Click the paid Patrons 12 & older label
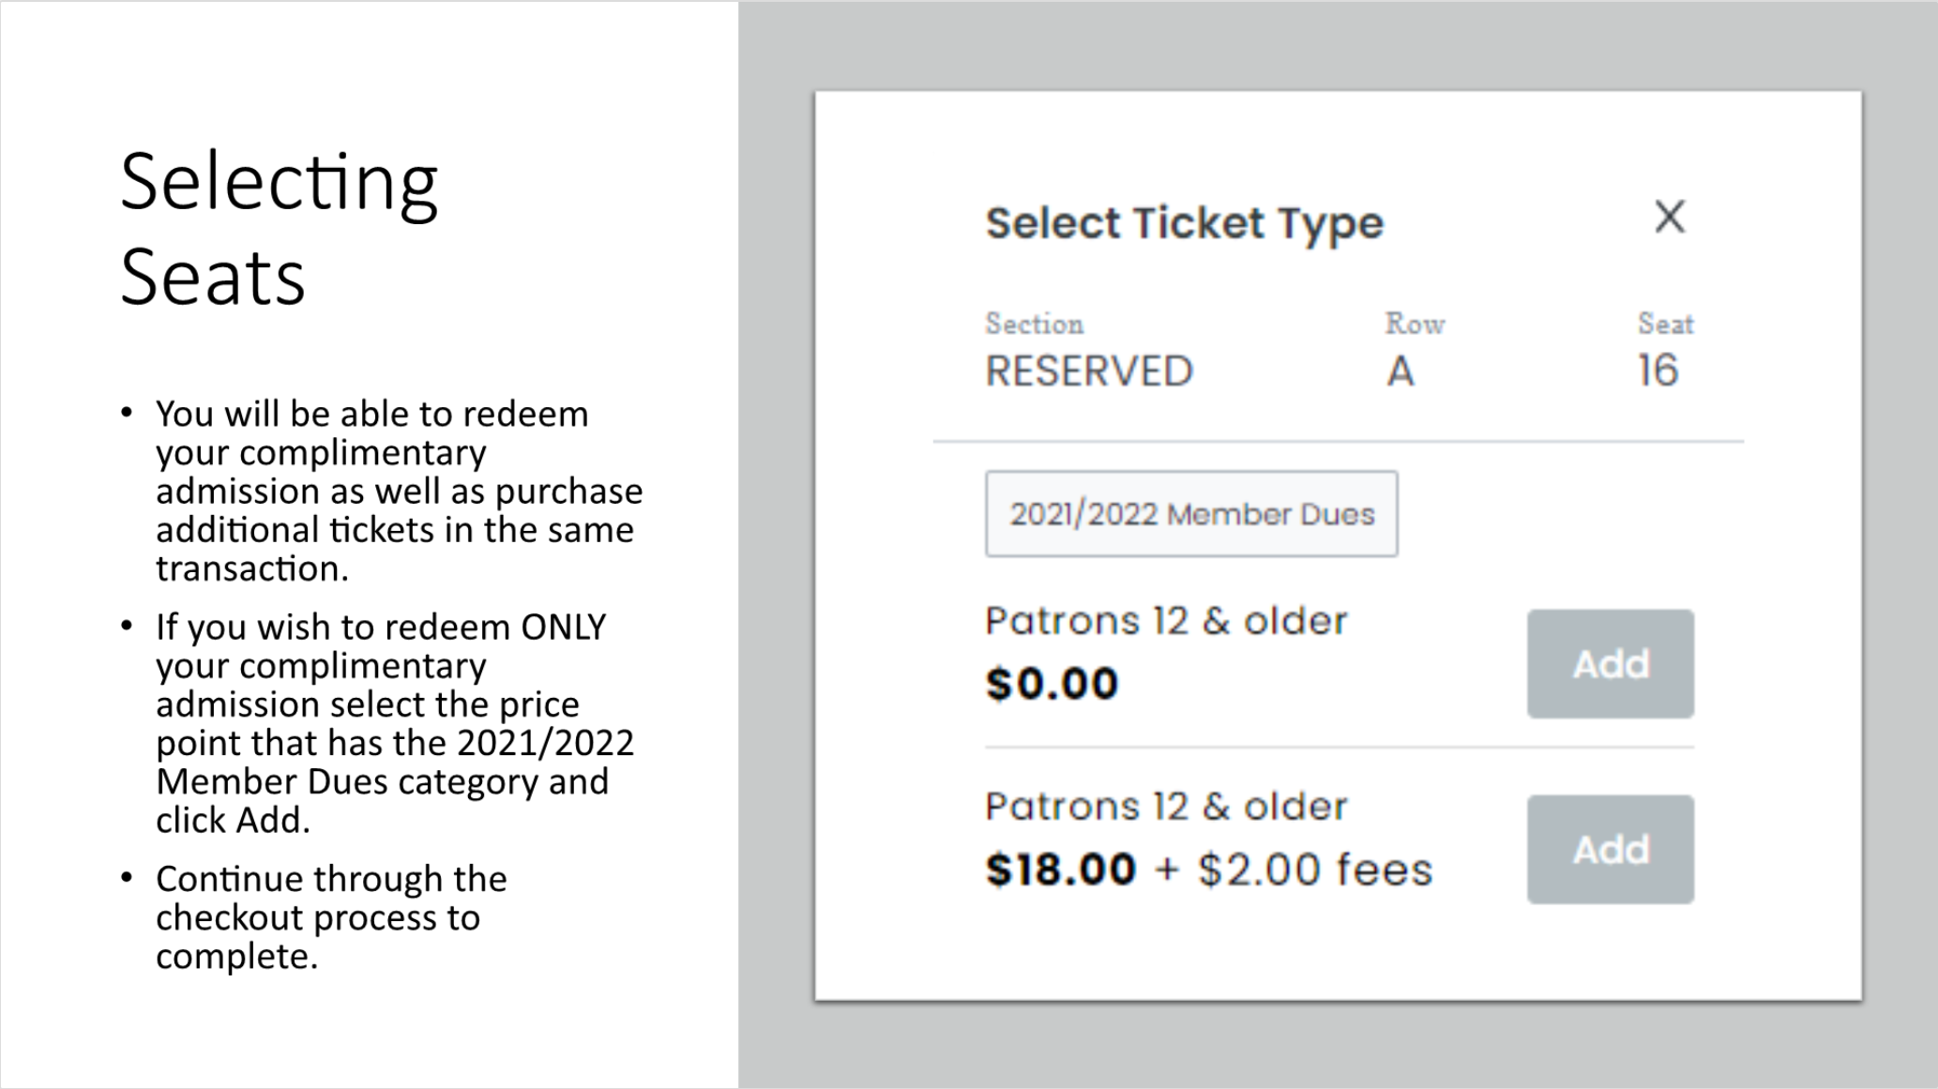This screenshot has width=1938, height=1089. pyautogui.click(x=1166, y=807)
